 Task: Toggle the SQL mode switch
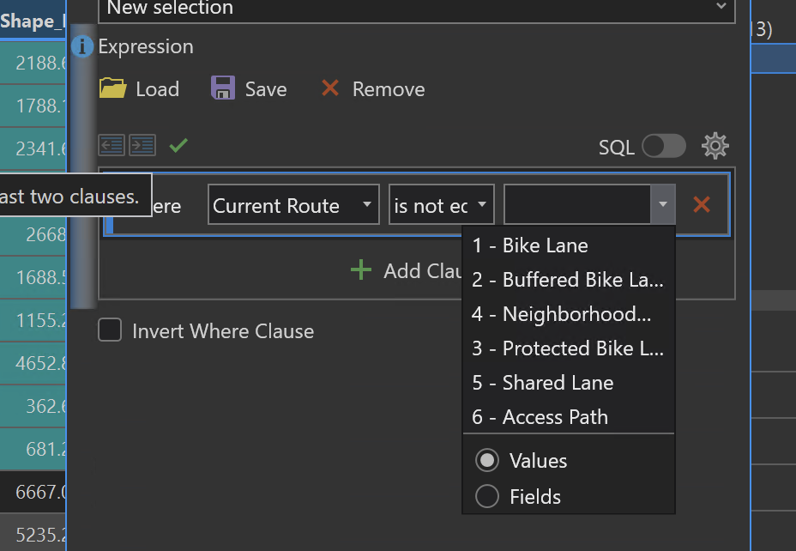[664, 147]
